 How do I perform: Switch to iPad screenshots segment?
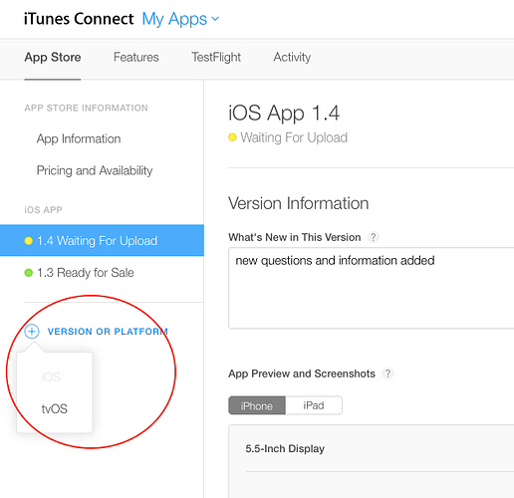pyautogui.click(x=314, y=405)
